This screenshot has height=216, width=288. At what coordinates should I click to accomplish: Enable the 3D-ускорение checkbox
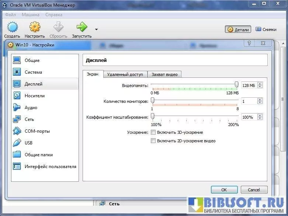pos(153,132)
